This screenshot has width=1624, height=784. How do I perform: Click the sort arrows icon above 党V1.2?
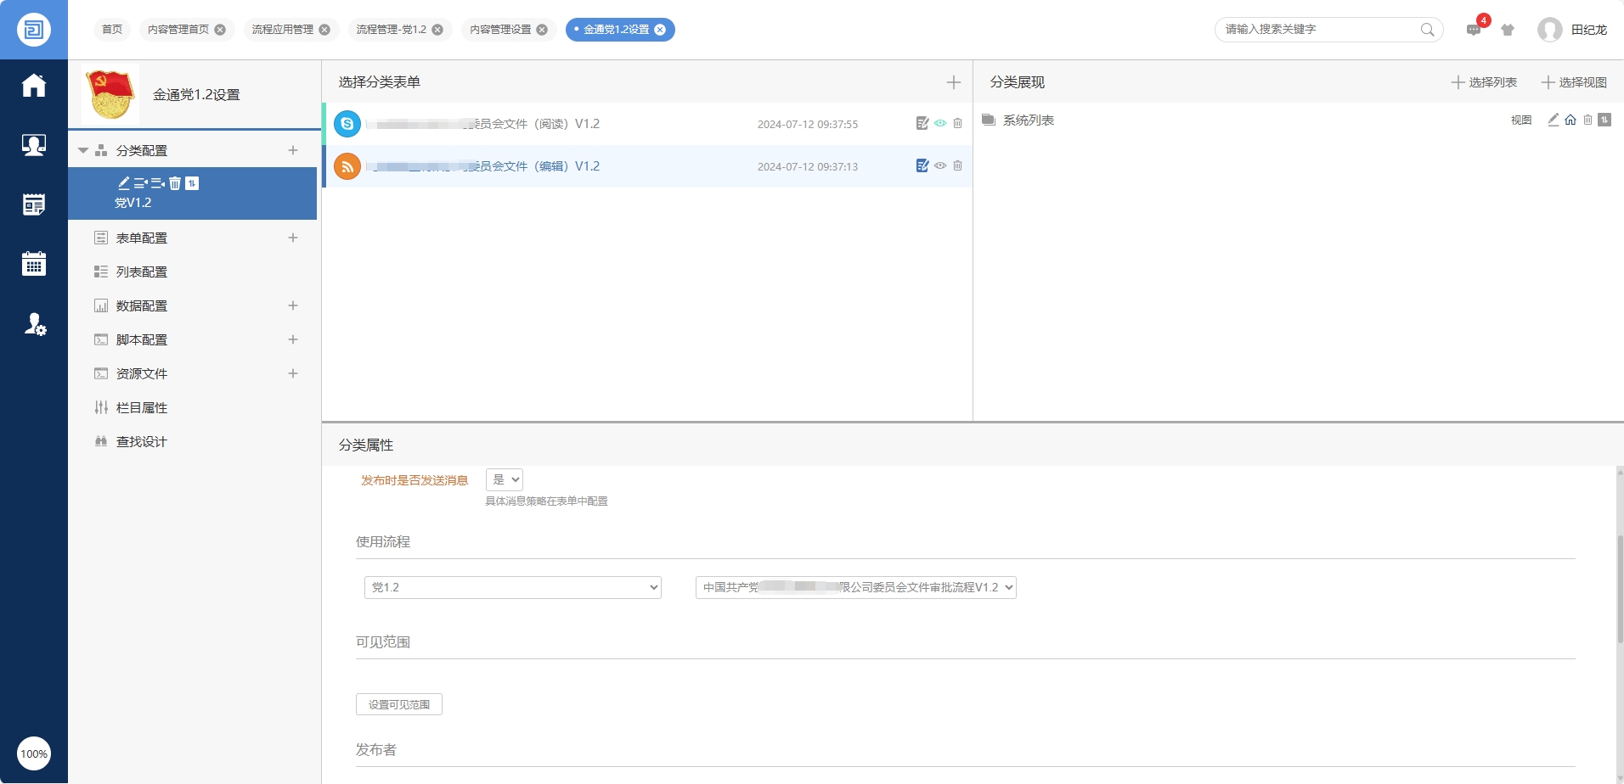[x=193, y=183]
